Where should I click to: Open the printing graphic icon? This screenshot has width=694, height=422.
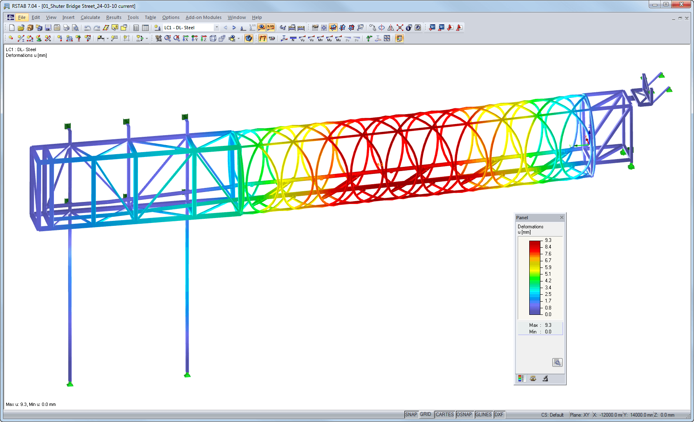(x=66, y=28)
